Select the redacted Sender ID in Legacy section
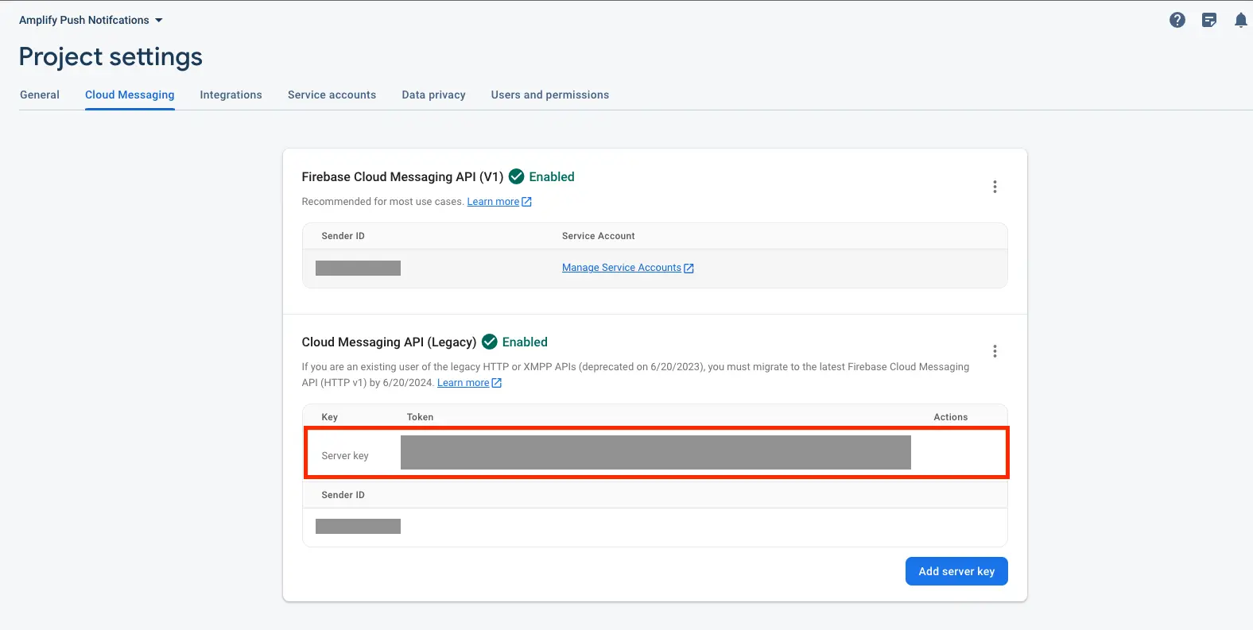1253x630 pixels. click(358, 526)
